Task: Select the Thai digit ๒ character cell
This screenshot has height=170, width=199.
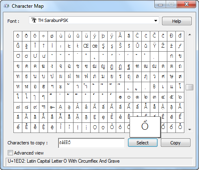Action: coord(146,97)
